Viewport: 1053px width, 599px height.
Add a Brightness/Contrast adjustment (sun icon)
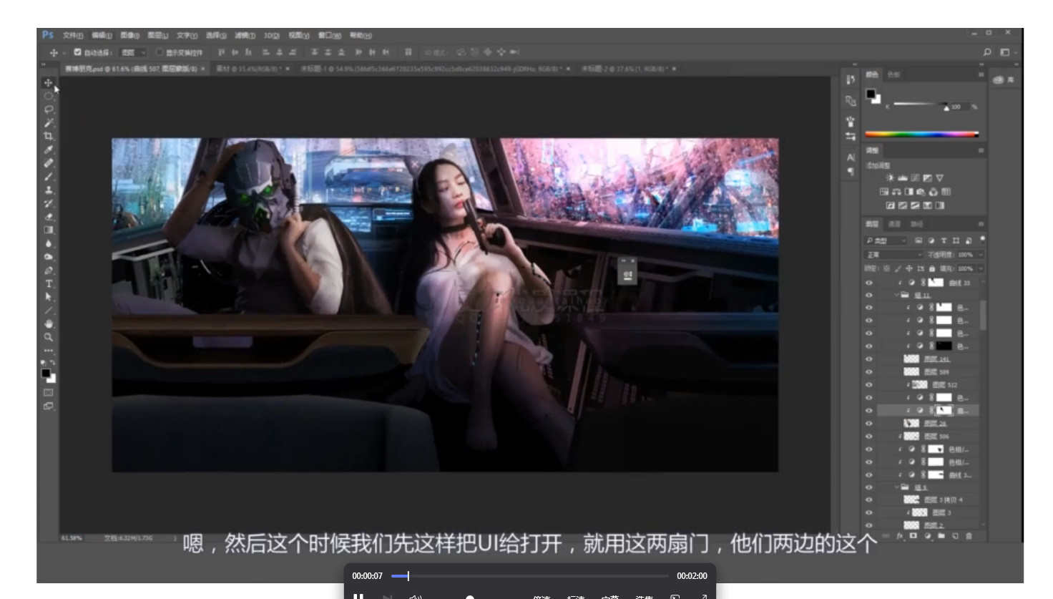point(890,178)
